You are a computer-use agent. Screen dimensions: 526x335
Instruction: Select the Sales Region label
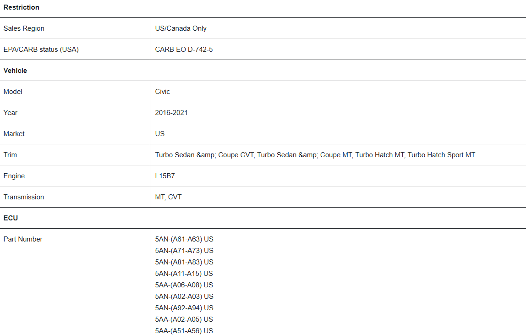[x=24, y=28]
